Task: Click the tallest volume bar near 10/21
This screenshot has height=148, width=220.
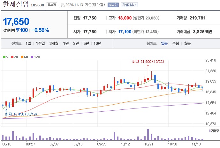Action: pos(148,135)
